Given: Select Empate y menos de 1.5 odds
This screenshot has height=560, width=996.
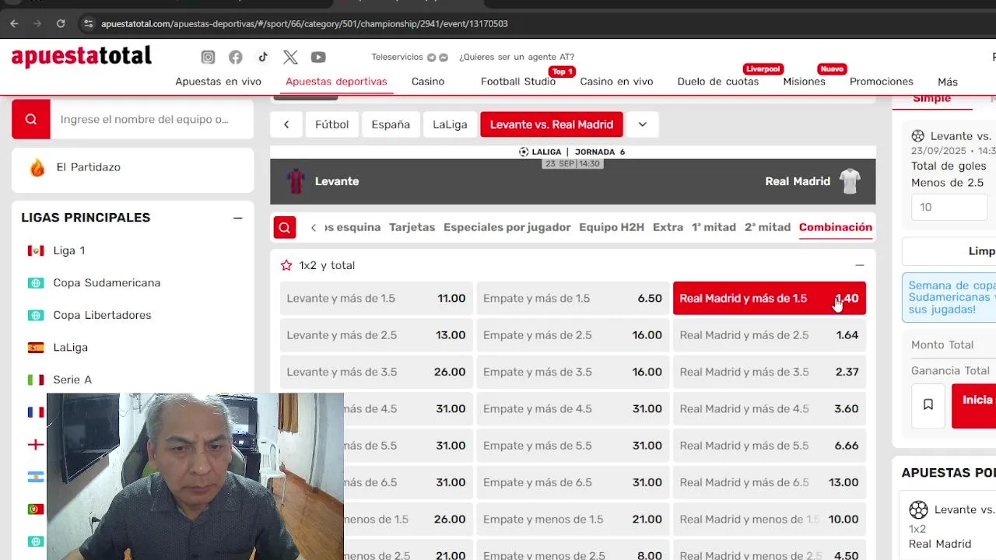Looking at the screenshot, I should coord(573,520).
